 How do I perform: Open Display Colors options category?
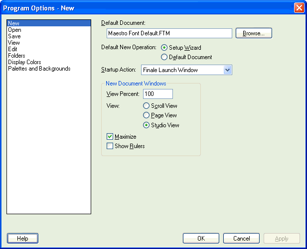coord(24,62)
